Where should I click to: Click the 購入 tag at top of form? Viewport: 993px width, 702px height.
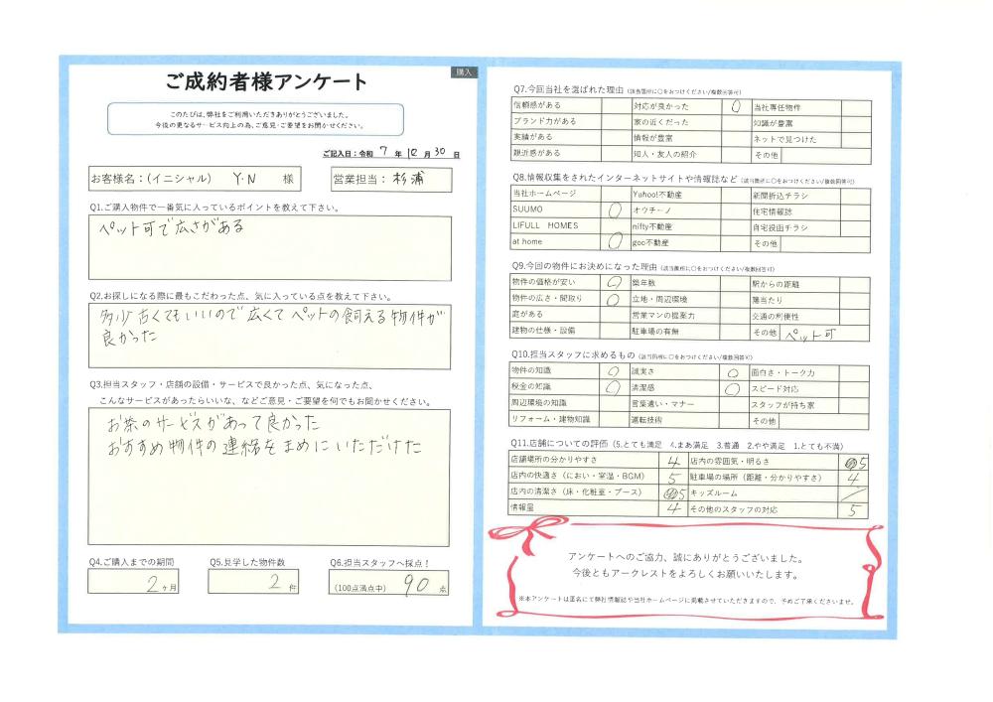(465, 72)
